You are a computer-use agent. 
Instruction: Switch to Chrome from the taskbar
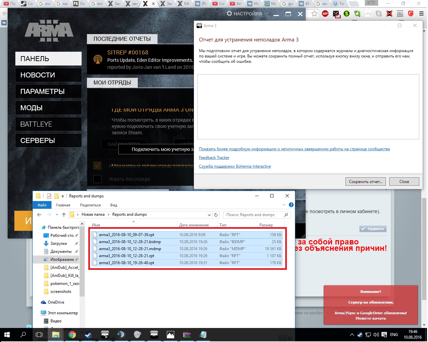[x=72, y=334]
